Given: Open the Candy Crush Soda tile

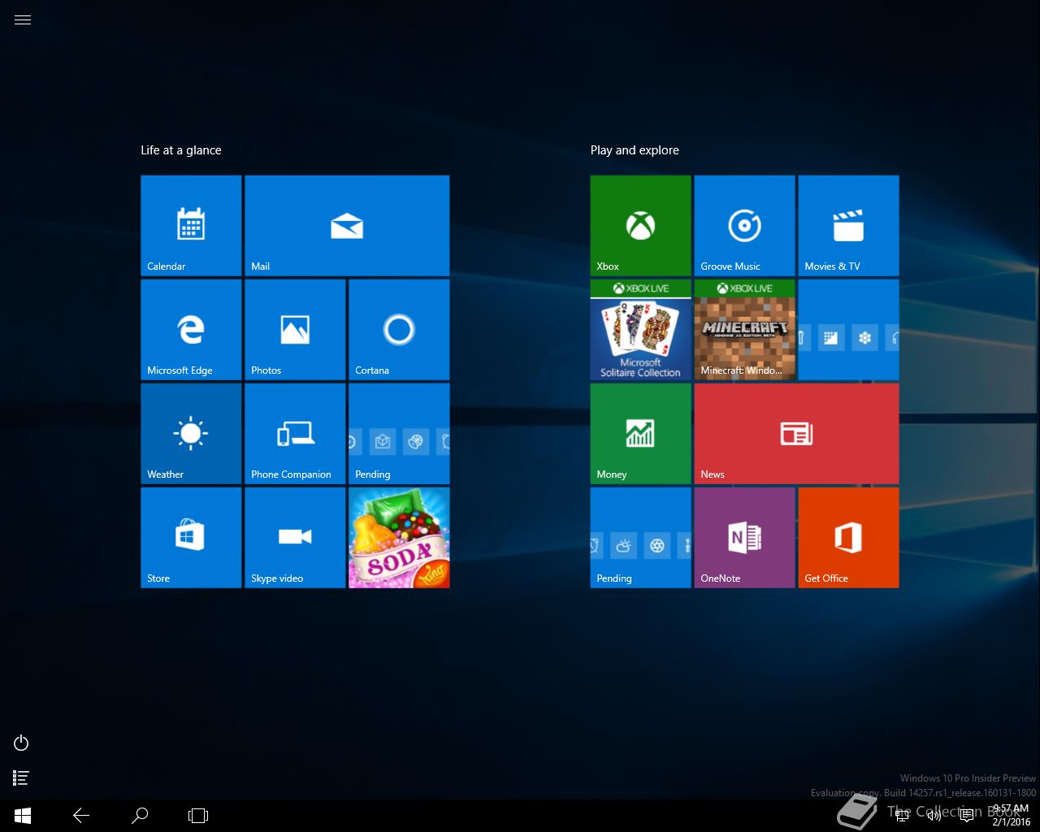Looking at the screenshot, I should [x=399, y=538].
